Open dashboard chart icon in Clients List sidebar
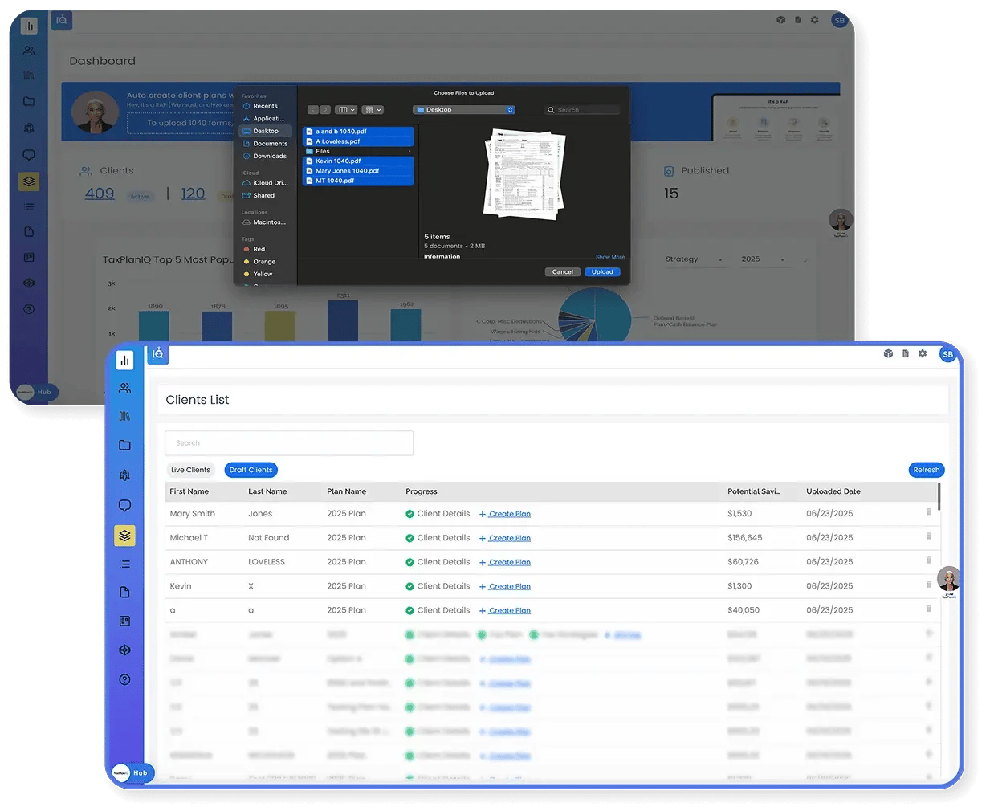This screenshot has height=811, width=986. (124, 361)
